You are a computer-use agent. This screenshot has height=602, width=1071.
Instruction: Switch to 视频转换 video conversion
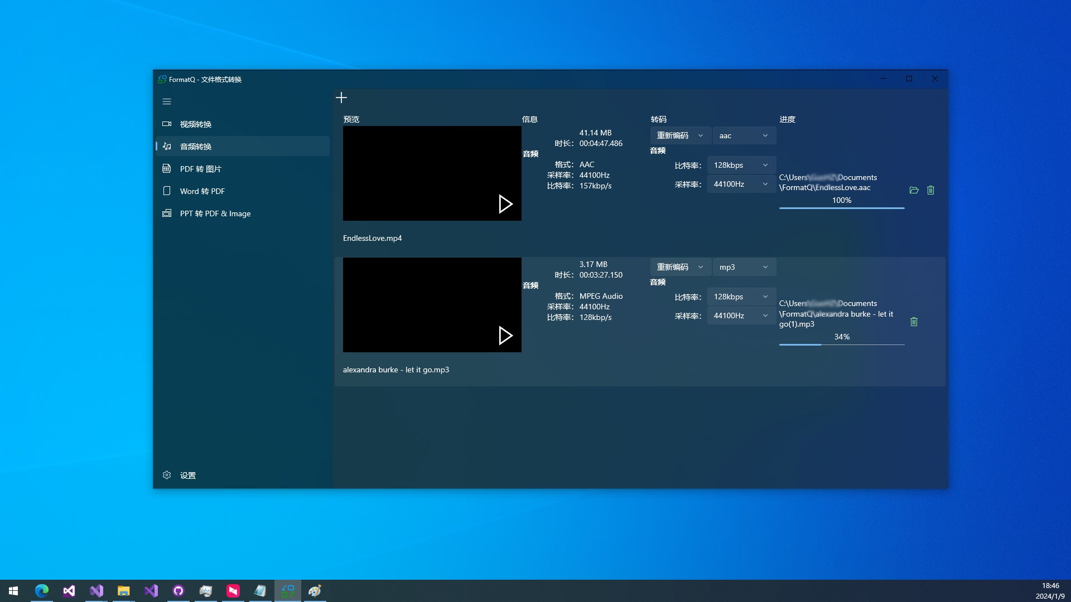tap(195, 124)
